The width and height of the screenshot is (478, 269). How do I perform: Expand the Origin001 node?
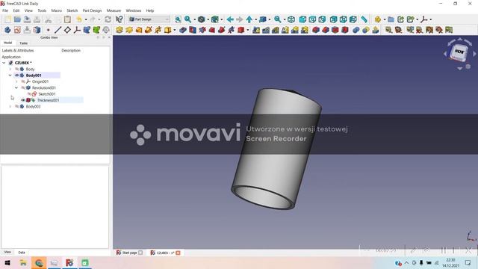[x=16, y=81]
